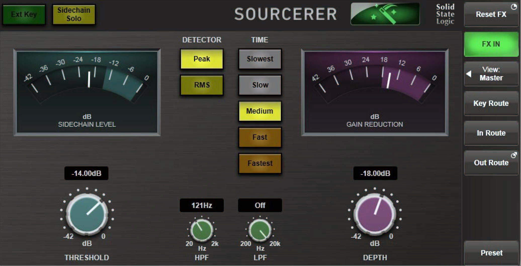
Task: Click the LPF Off value field
Action: 260,205
